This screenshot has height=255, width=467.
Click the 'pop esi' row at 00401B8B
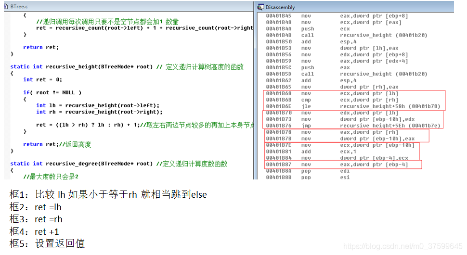click(x=308, y=178)
